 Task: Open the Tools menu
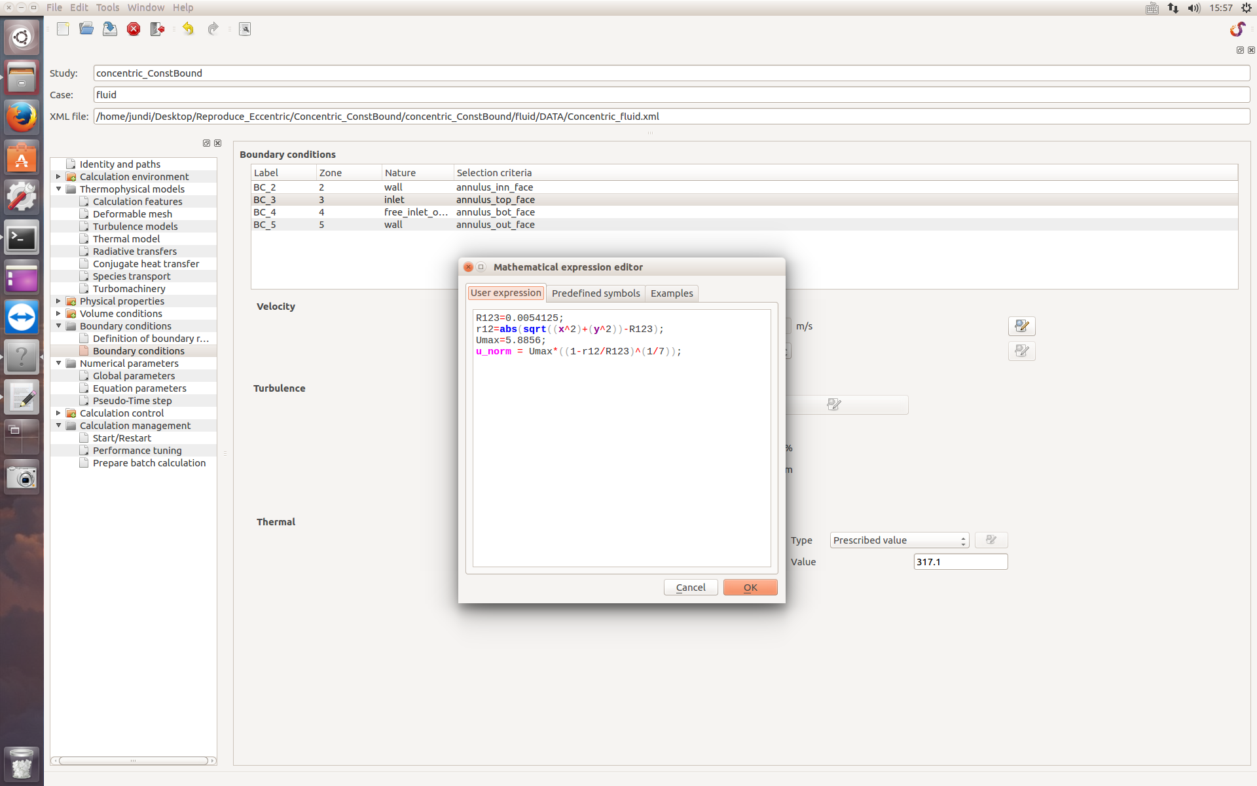tap(107, 8)
